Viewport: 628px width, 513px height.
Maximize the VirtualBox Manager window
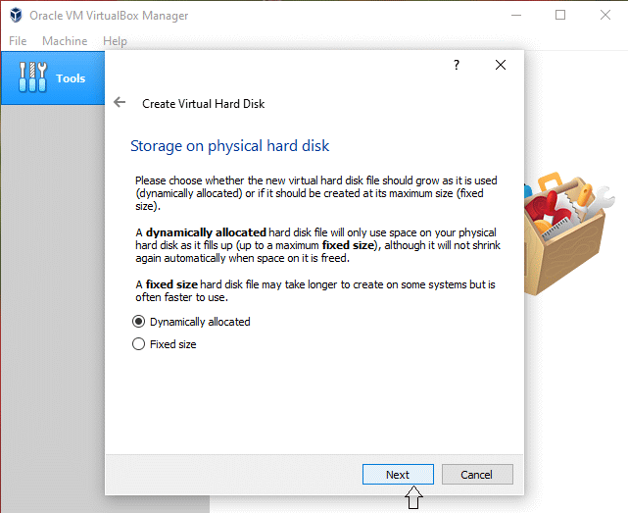pos(560,16)
